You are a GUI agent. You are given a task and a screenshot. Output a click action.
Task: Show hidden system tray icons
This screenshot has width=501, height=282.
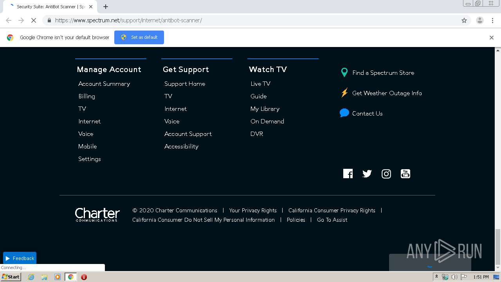pyautogui.click(x=436, y=277)
